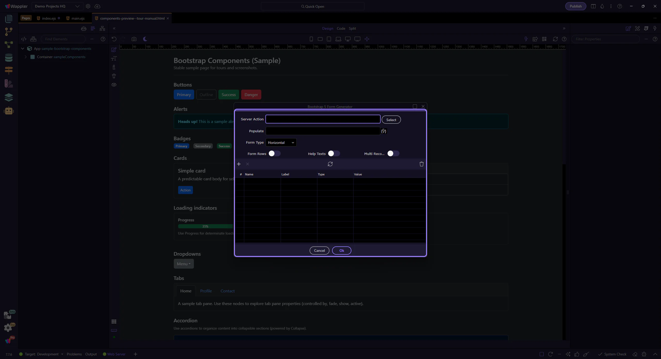
Task: Turn on the Help Texts switch
Action: point(334,154)
